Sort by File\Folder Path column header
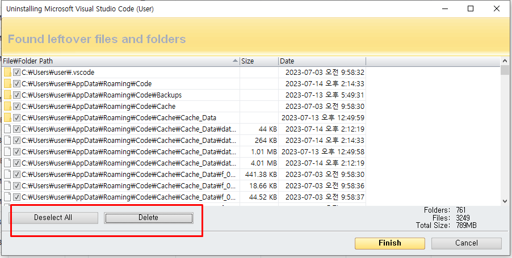Image resolution: width=512 pixels, height=258 pixels. tap(120, 61)
